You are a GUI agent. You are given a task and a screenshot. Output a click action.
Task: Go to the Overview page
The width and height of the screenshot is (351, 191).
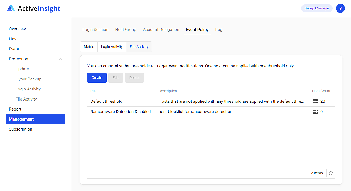click(x=17, y=29)
